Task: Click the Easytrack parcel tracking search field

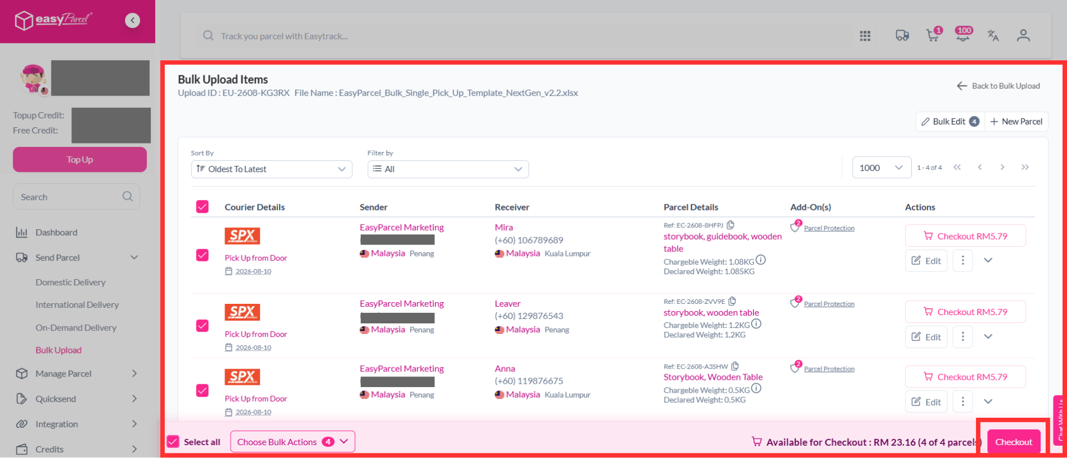Action: (525, 36)
